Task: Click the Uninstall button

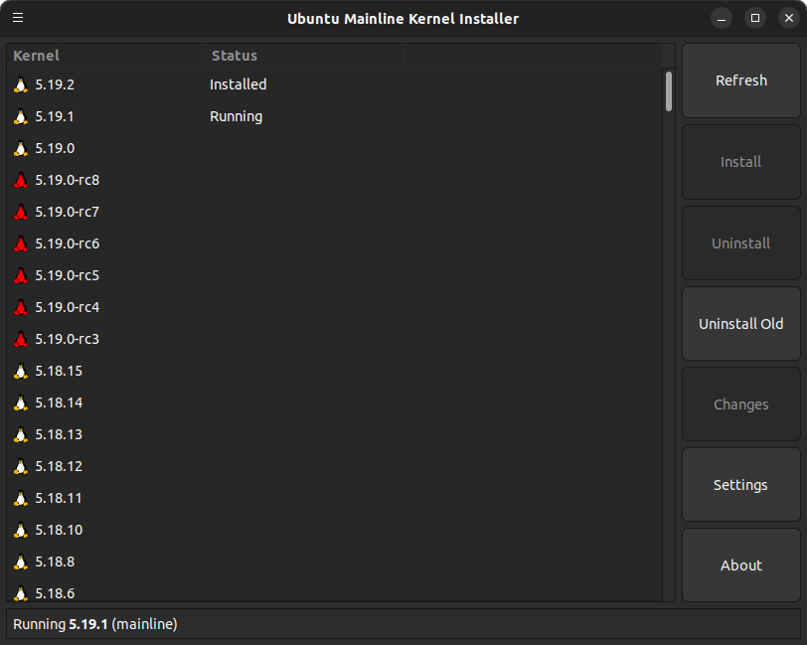Action: point(741,243)
